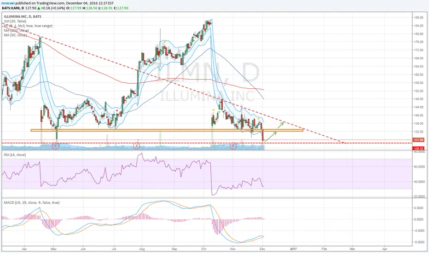The width and height of the screenshot is (429, 253).
Task: Click the ILLUMINA INC, D, BATS legend title
Action: pos(23,17)
